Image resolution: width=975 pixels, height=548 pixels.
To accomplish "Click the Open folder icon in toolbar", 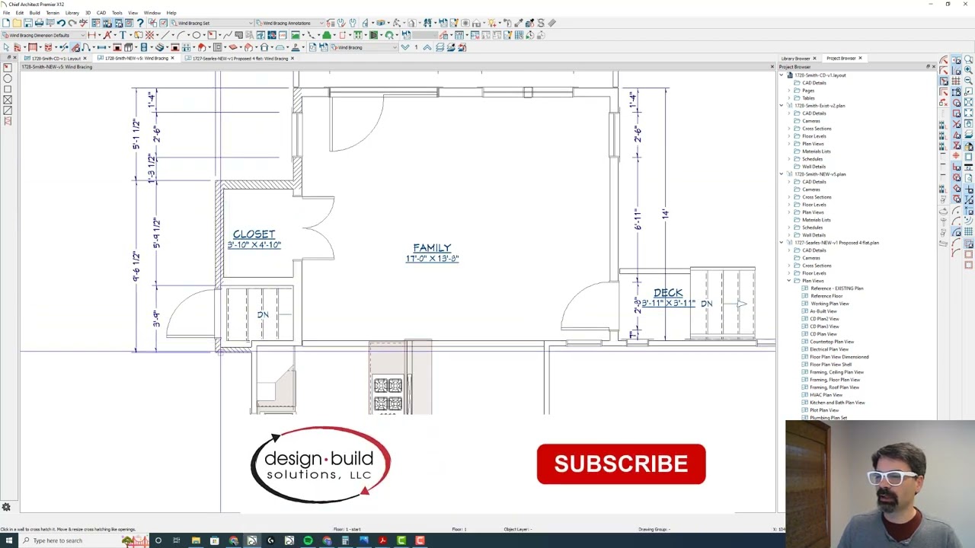I will pyautogui.click(x=17, y=23).
